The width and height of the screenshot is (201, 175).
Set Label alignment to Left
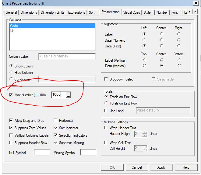click(144, 34)
